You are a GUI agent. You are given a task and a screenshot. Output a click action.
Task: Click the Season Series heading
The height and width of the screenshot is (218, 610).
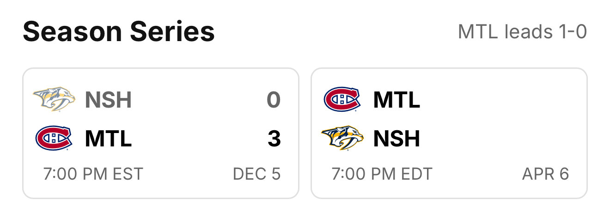tap(119, 32)
